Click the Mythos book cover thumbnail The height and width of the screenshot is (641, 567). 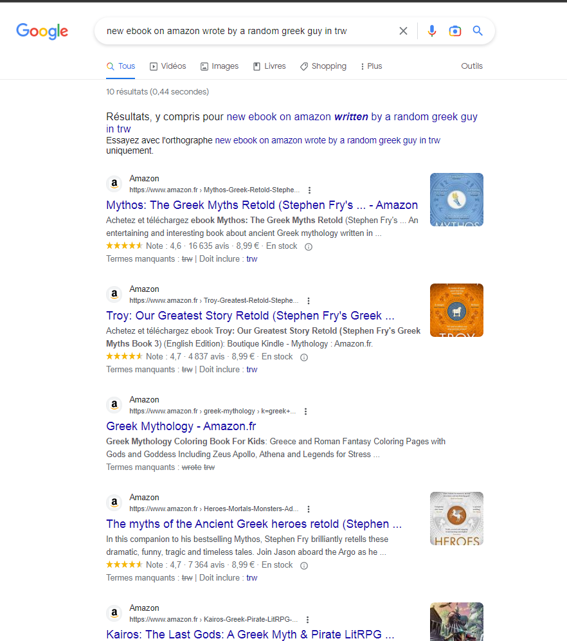click(x=456, y=199)
